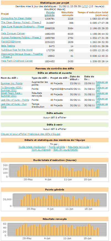Open Help Conquer Cancer project
The width and height of the screenshot is (111, 241).
point(13,33)
